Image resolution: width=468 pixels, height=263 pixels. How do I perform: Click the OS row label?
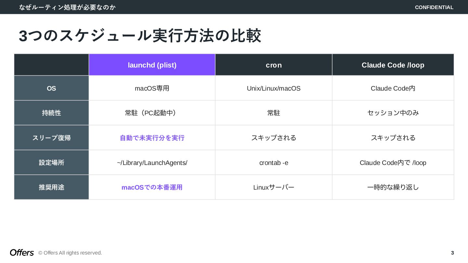click(51, 88)
